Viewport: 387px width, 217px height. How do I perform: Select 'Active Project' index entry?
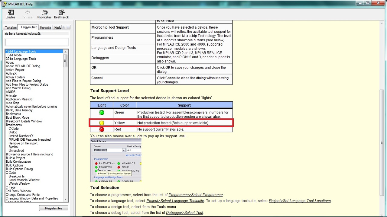[x=15, y=70]
